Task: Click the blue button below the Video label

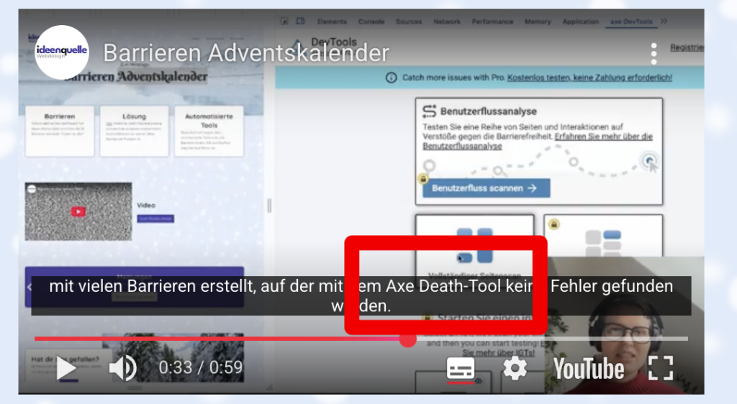Action: point(155,219)
